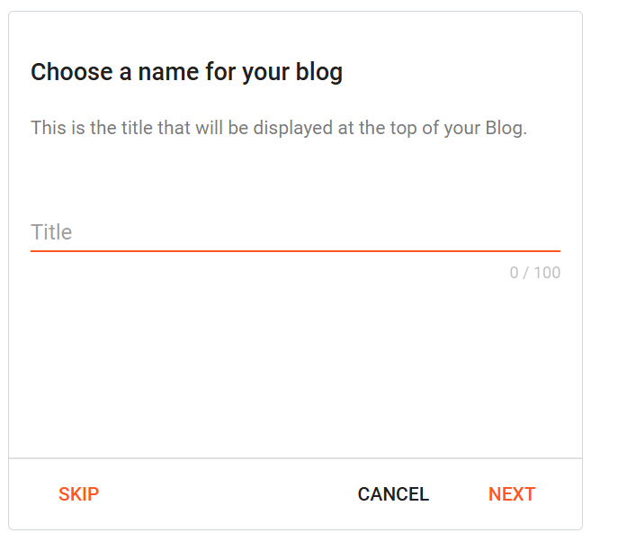Select the 'Choose a name for your blog' heading
Screen dimensions: 618x542
(x=186, y=73)
